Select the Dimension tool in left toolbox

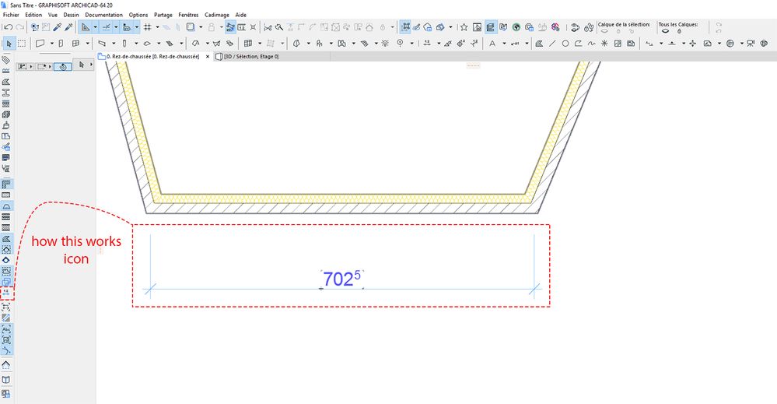[x=6, y=293]
